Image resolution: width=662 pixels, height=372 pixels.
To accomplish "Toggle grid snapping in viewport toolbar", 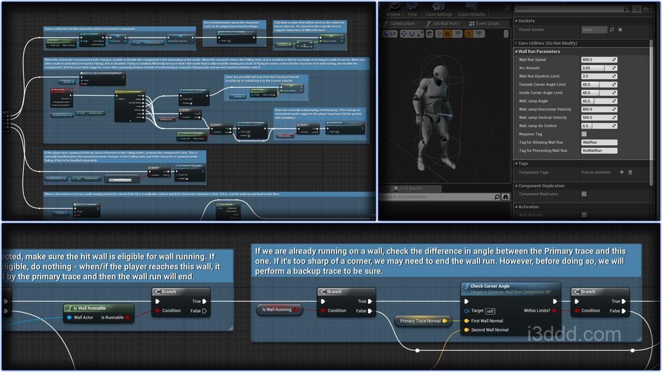I will (448, 34).
